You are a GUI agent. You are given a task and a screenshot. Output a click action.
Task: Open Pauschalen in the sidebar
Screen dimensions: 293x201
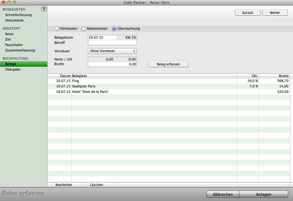point(14,45)
